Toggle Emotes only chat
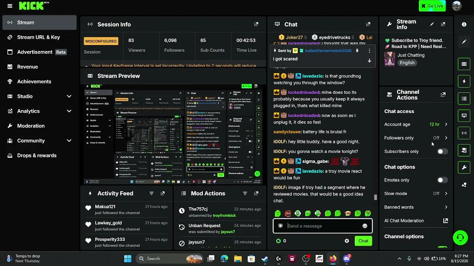The image size is (474, 266). tap(442, 180)
